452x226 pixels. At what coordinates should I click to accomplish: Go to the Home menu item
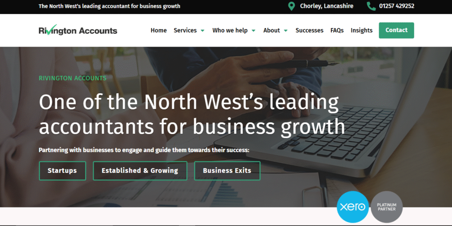click(x=158, y=30)
